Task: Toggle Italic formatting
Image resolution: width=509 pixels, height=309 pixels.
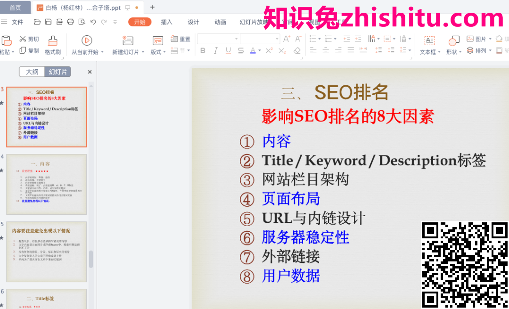Action: (x=215, y=50)
